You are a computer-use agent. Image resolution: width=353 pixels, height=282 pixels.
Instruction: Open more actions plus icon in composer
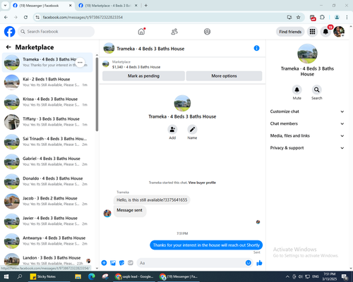coord(104,263)
